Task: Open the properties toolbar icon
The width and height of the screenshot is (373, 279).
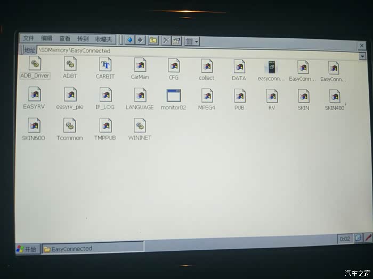Action: tap(176, 41)
